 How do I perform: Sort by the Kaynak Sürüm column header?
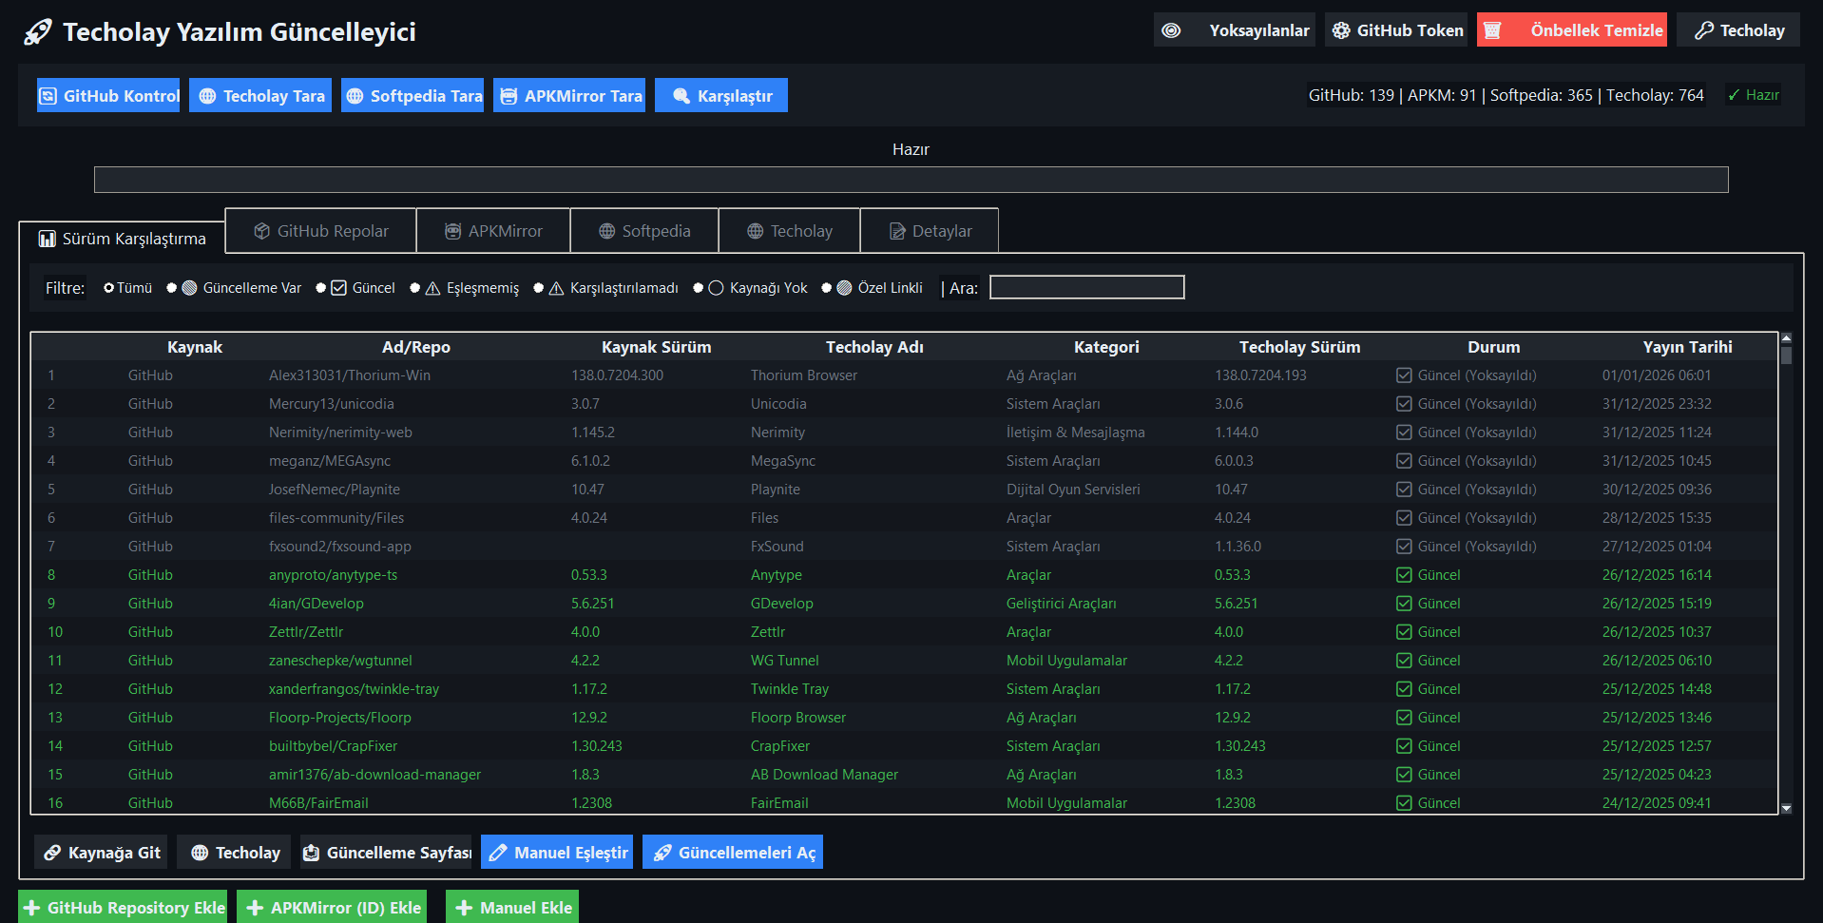click(x=656, y=347)
